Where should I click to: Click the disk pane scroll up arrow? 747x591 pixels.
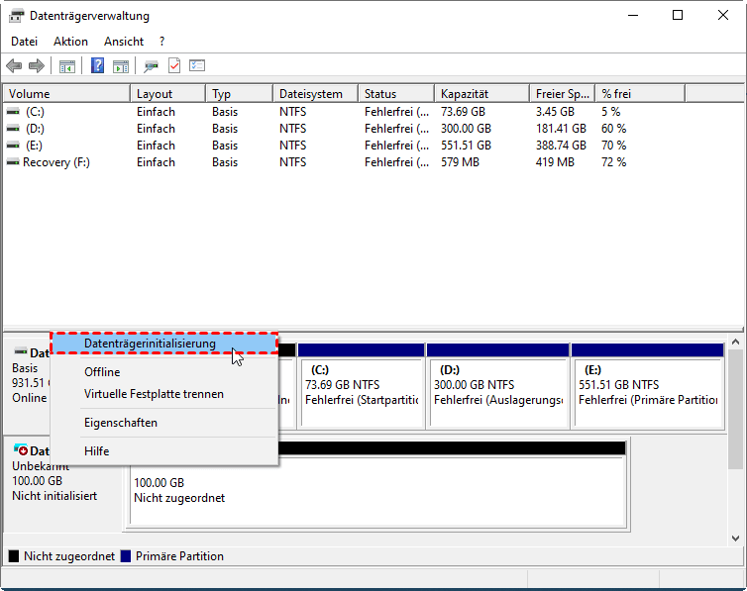[735, 342]
